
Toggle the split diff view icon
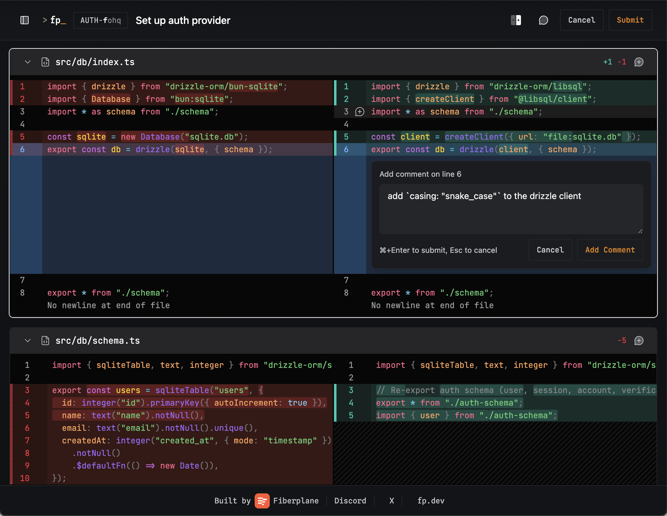(x=515, y=20)
